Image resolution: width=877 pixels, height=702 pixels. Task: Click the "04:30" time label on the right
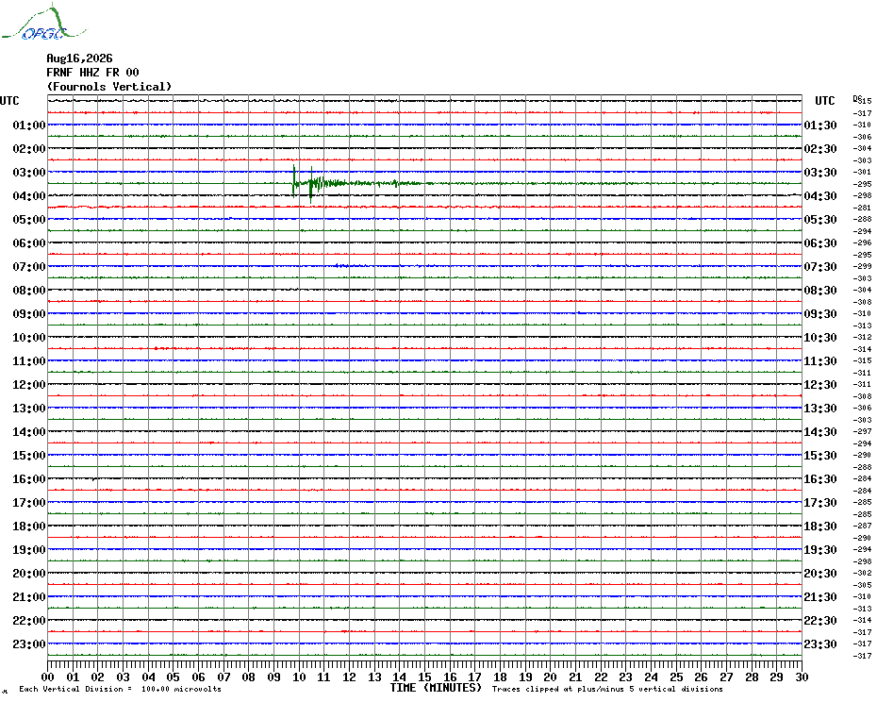pyautogui.click(x=820, y=196)
